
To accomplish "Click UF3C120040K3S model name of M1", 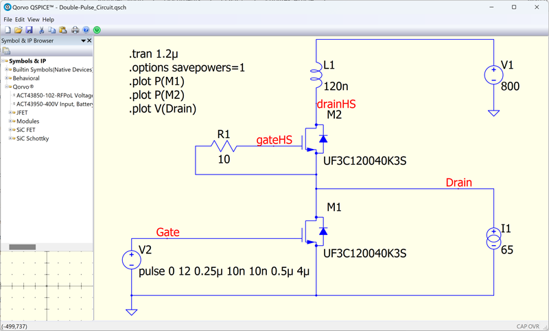I will click(365, 253).
